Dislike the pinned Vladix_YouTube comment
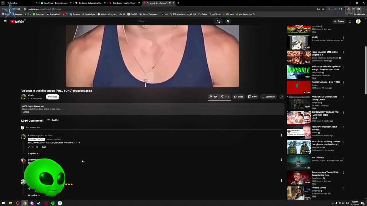367x206 pixels. pos(37,147)
